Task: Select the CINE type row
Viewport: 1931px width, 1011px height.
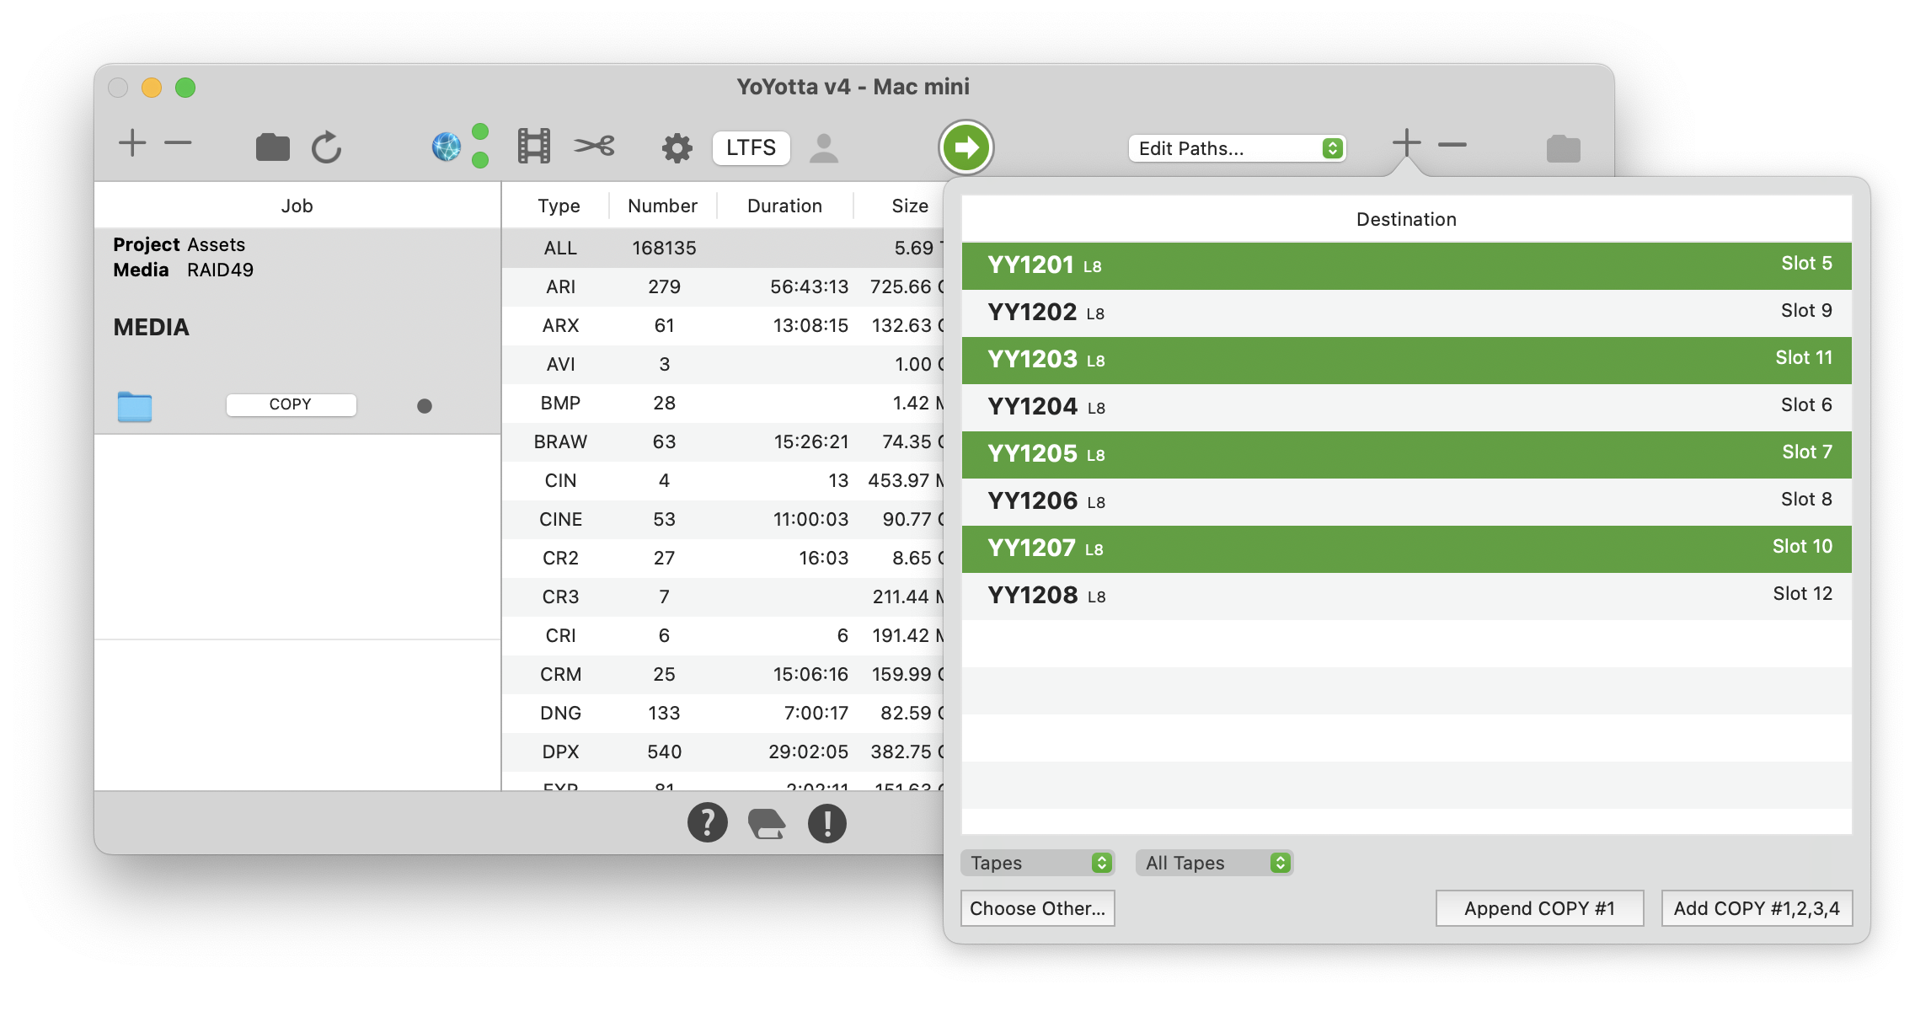Action: click(x=723, y=519)
